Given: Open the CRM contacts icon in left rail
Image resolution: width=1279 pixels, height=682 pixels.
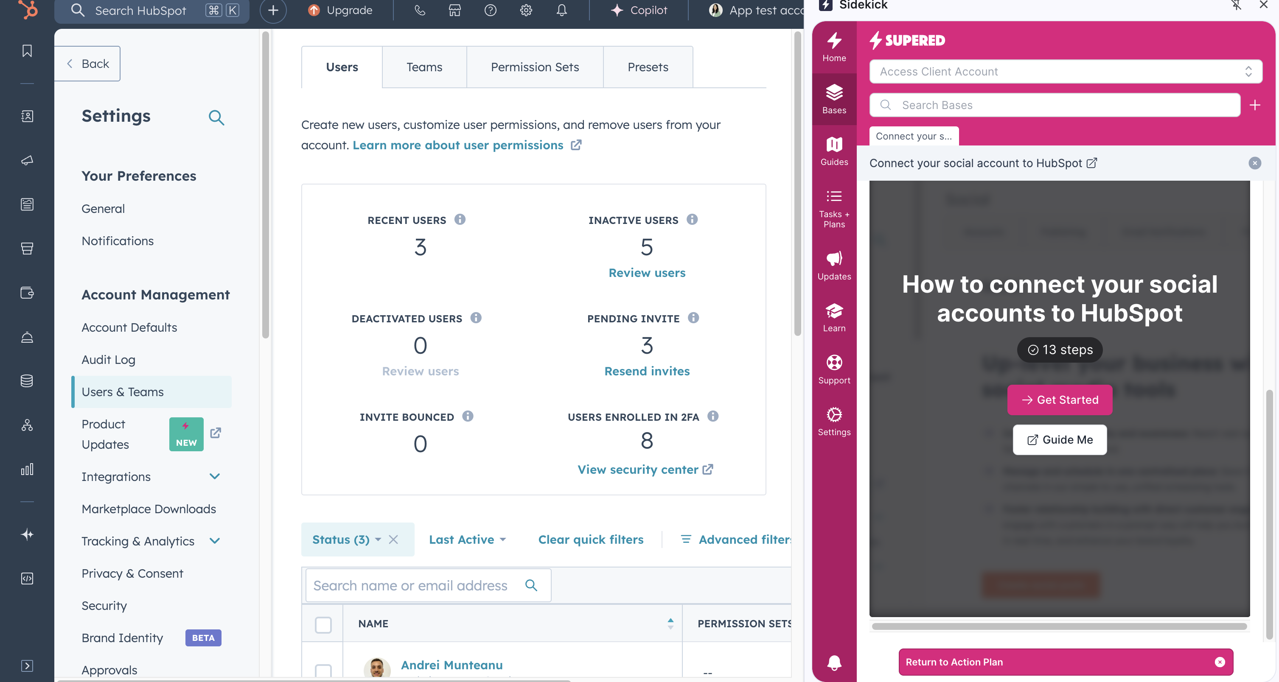Looking at the screenshot, I should [27, 116].
